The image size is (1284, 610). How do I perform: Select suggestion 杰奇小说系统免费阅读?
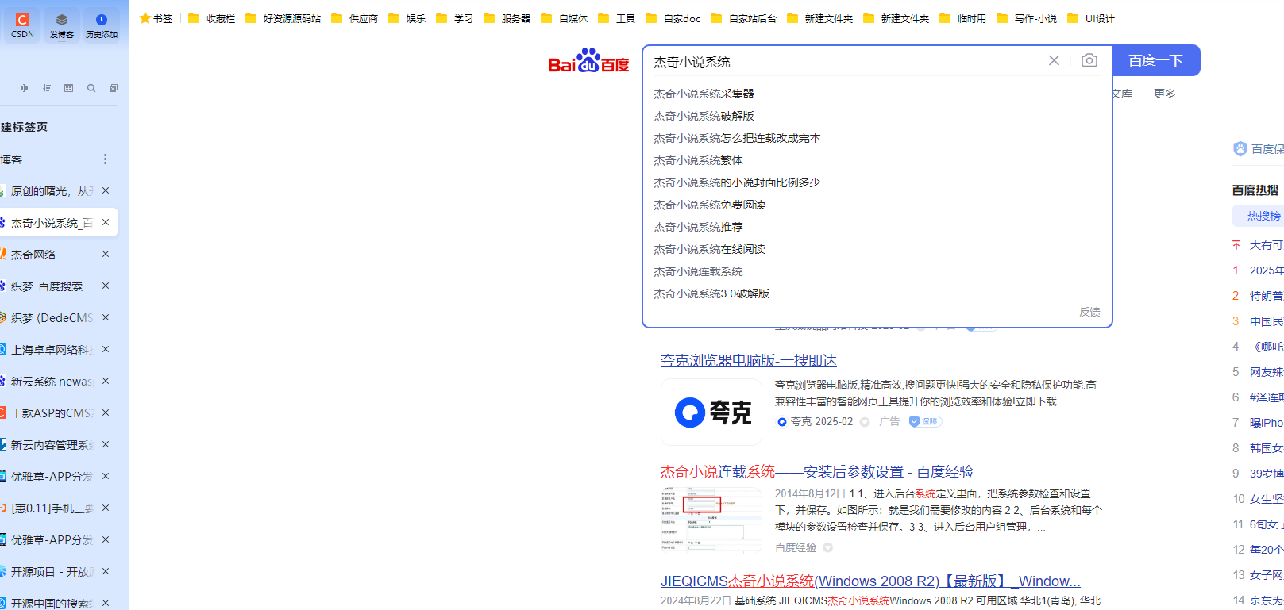(709, 205)
